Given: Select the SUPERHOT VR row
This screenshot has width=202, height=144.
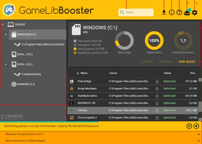Looking at the screenshot, I should point(133,103).
